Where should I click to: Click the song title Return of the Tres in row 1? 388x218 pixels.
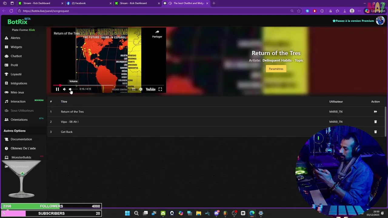[x=72, y=112]
